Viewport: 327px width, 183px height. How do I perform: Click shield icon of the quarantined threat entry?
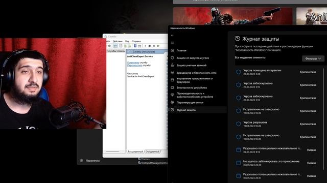(239, 72)
